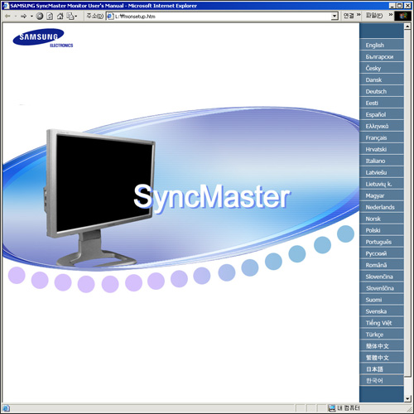Click the address field showing monsetup.htm
This screenshot has height=414, width=414.
[x=222, y=17]
